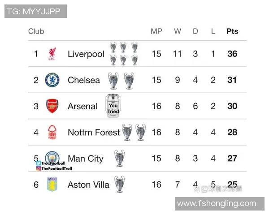This screenshot has width=269, height=215.
Task: Click the Liverpool club crest
Action: (x=52, y=54)
